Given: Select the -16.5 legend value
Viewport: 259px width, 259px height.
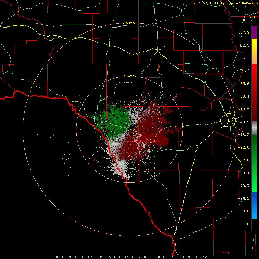Looking at the screenshot, I should (244, 135).
